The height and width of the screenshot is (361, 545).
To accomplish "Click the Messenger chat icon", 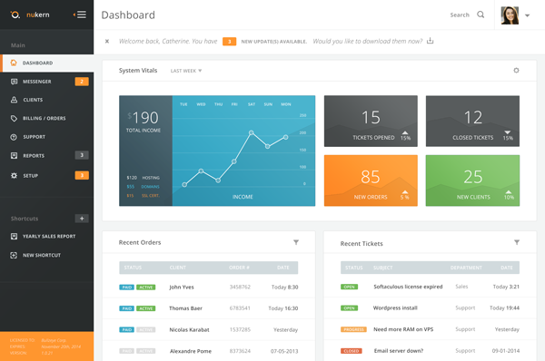I will tap(14, 82).
